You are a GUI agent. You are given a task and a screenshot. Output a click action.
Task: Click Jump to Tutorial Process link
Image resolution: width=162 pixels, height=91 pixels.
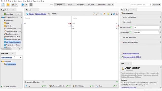click(x=128, y=88)
